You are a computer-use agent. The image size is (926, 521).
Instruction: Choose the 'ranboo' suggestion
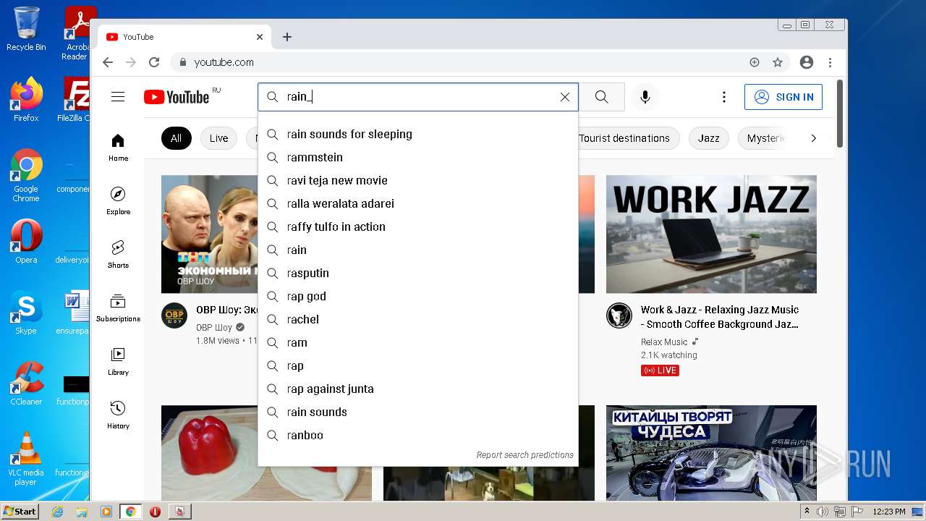coord(418,435)
